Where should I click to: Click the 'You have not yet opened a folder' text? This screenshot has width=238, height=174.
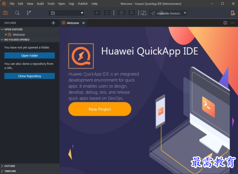point(27,47)
